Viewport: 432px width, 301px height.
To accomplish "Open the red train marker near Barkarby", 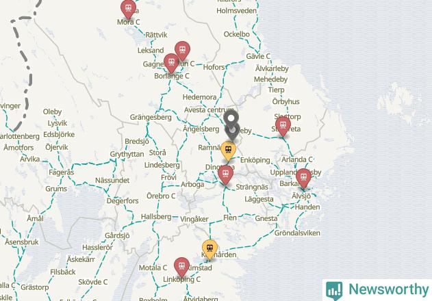I will (x=303, y=179).
